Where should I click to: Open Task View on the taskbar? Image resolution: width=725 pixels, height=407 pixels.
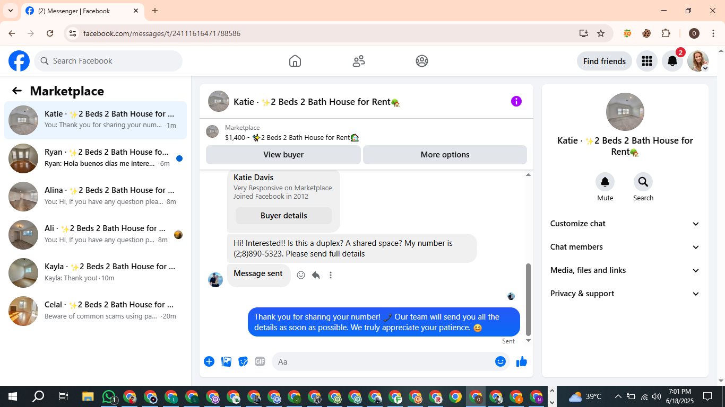(x=63, y=396)
